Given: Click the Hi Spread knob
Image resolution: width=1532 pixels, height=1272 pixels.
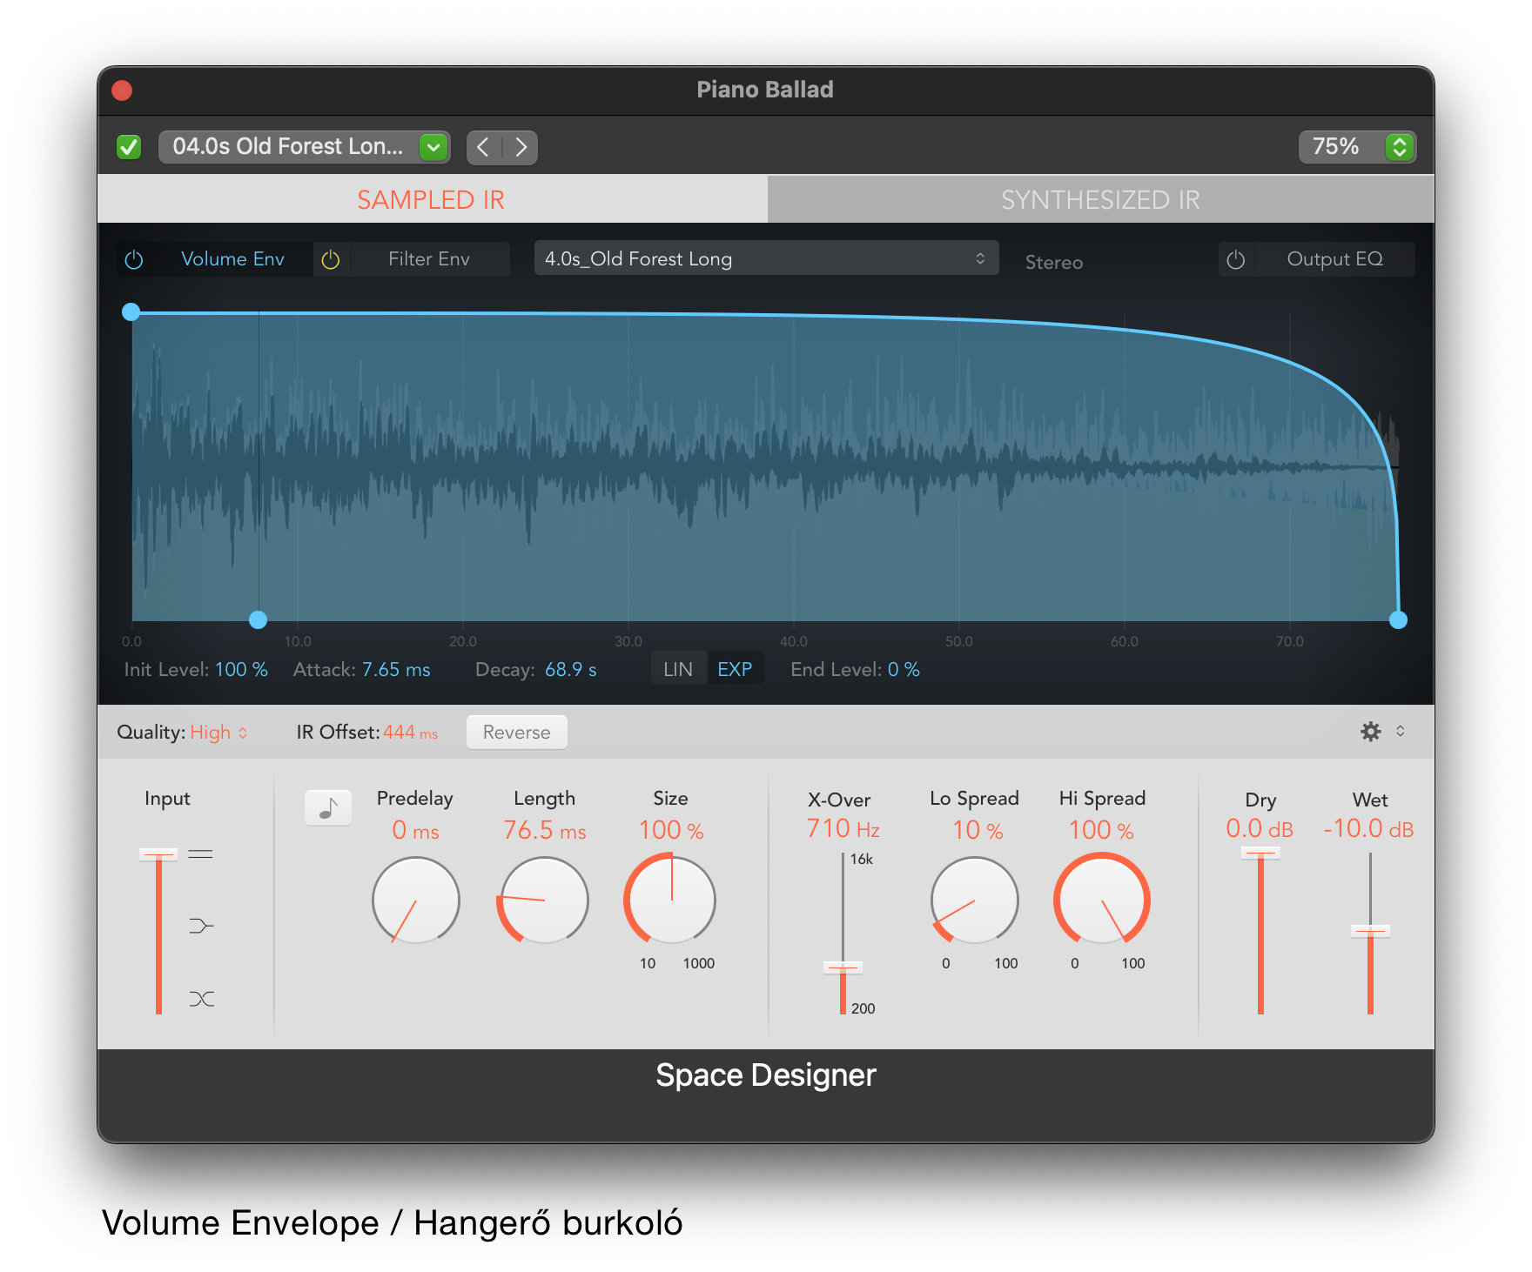Looking at the screenshot, I should [1102, 900].
